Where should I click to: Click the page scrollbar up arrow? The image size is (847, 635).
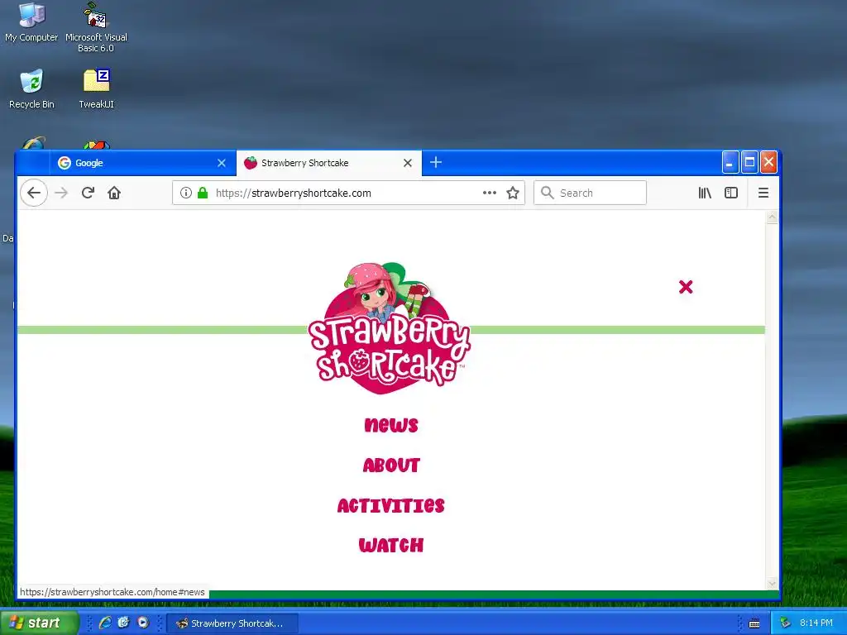point(772,217)
